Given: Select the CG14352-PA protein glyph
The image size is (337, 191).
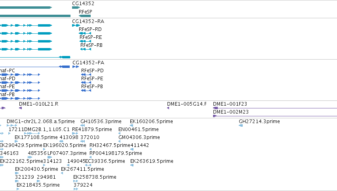Looking at the screenshot, I should [x=76, y=67].
